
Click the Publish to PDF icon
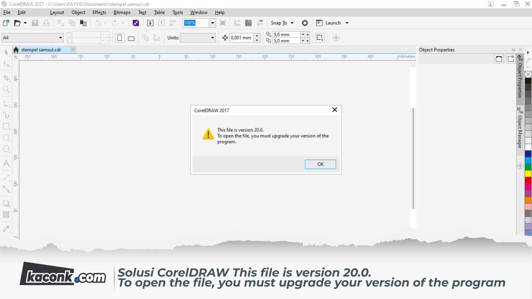(172, 23)
